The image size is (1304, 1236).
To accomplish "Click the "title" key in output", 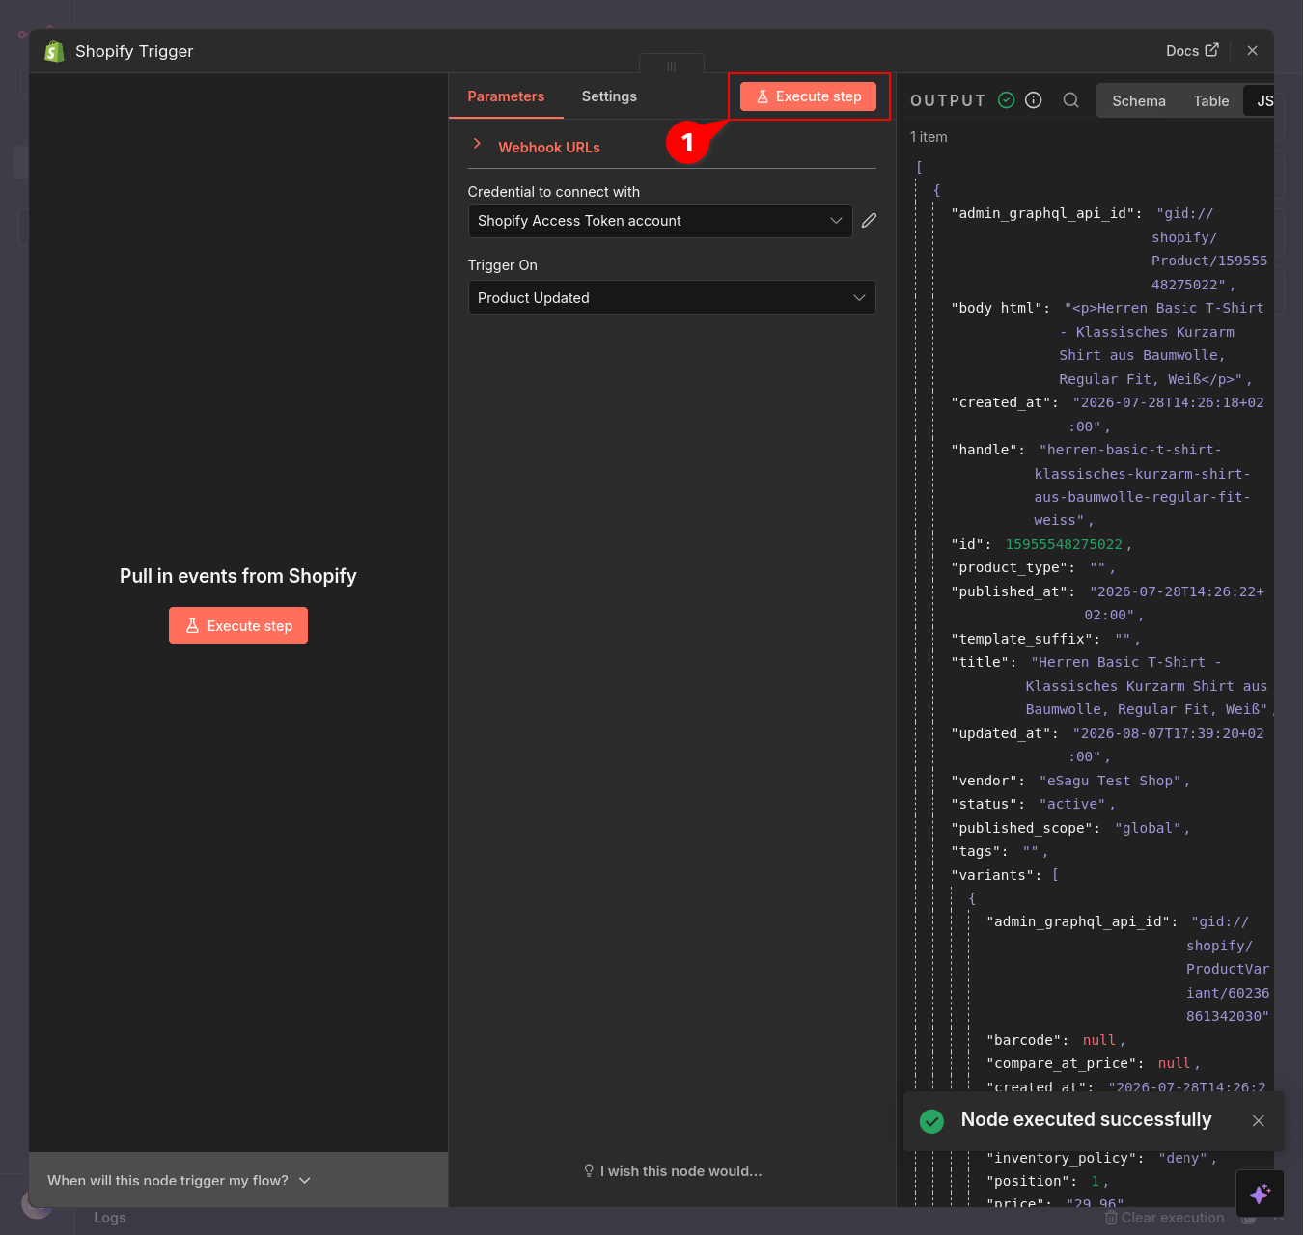I will (980, 662).
